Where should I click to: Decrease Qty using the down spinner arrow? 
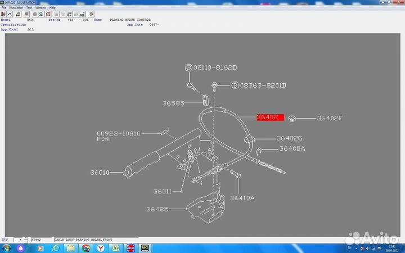point(24,241)
